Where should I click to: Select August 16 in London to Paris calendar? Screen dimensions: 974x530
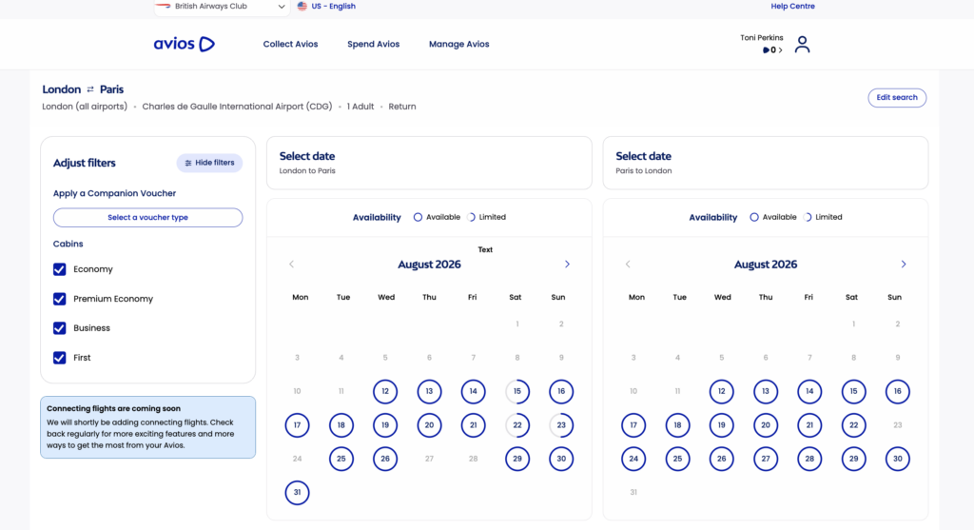click(561, 391)
